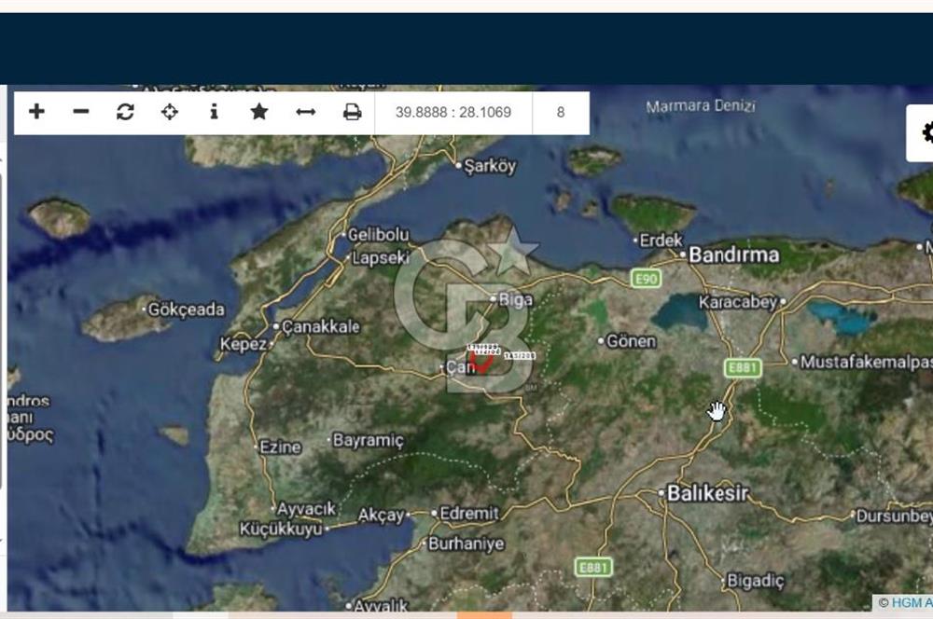Click the Gelibolu label

tap(379, 234)
